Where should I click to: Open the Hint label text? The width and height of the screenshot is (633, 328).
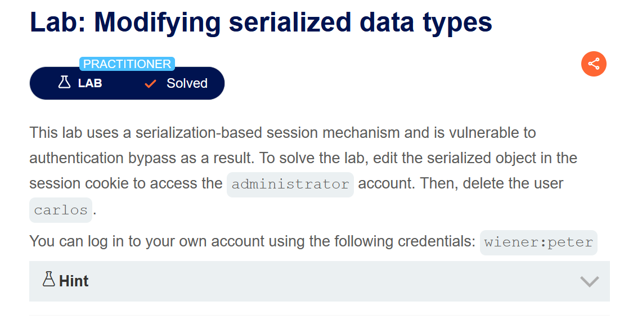[74, 281]
